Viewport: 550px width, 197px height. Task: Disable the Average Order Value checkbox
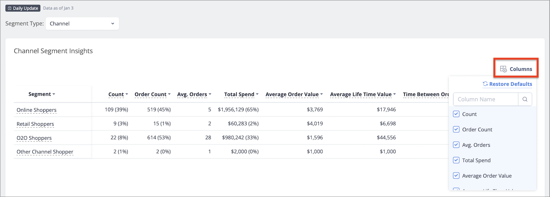456,176
